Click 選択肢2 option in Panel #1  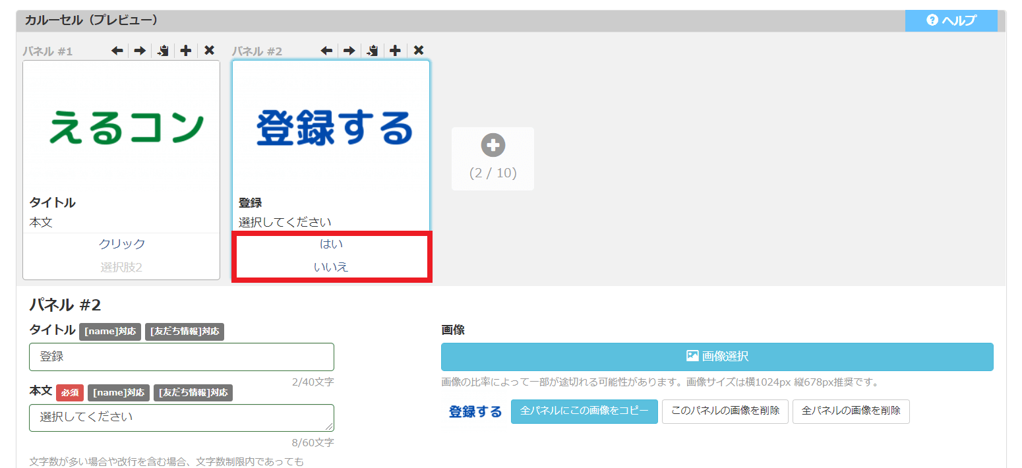click(121, 267)
